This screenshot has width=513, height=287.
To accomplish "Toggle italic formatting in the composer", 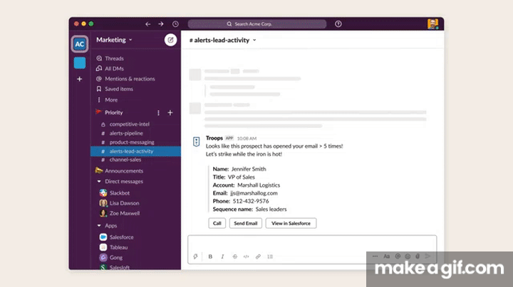I will (x=222, y=256).
